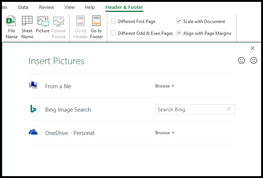This screenshot has height=178, width=263.
Task: Select Go to Header button
Action: [x=80, y=27]
